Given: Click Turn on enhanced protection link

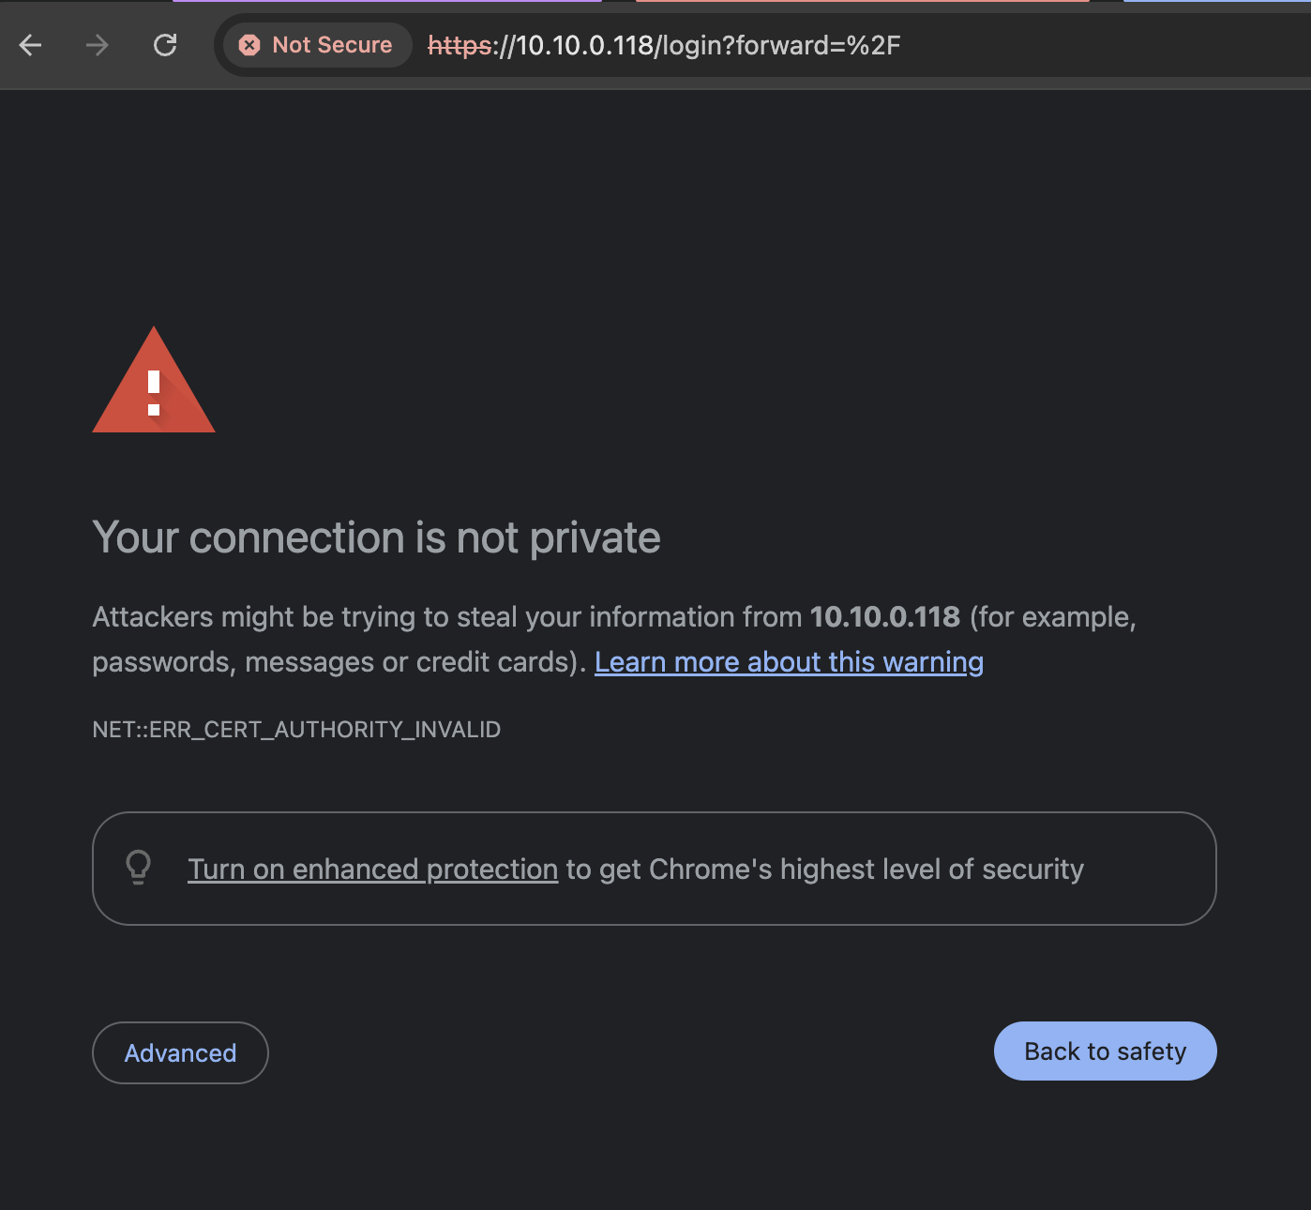Looking at the screenshot, I should click(372, 870).
